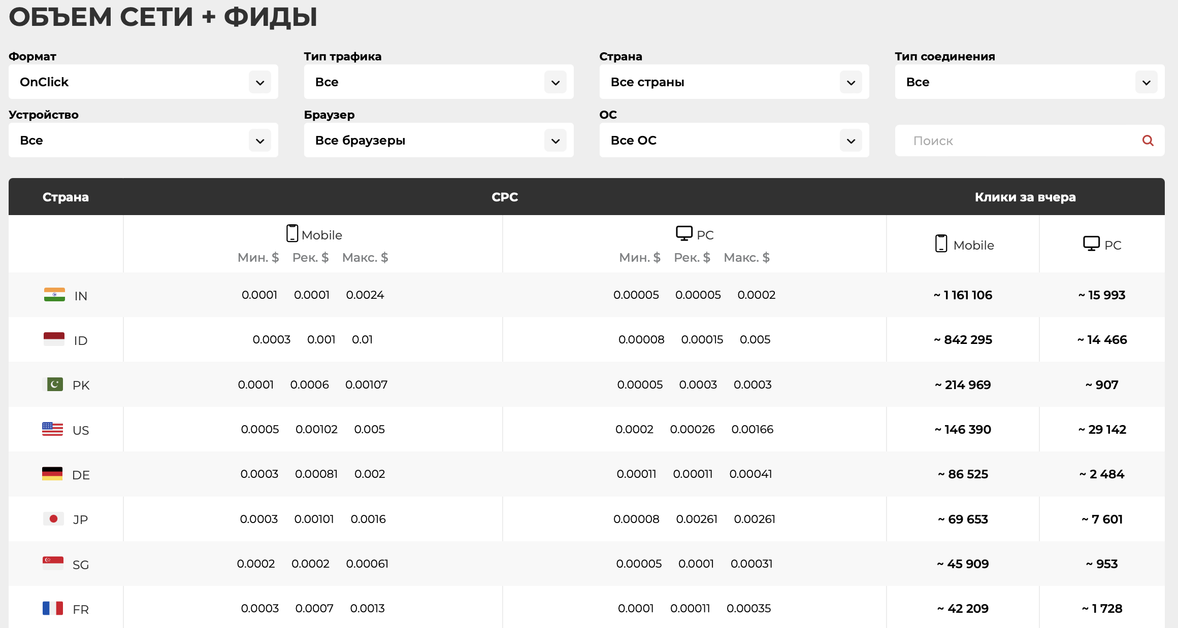The image size is (1178, 628).
Task: Click the CPC column header
Action: [x=505, y=197]
